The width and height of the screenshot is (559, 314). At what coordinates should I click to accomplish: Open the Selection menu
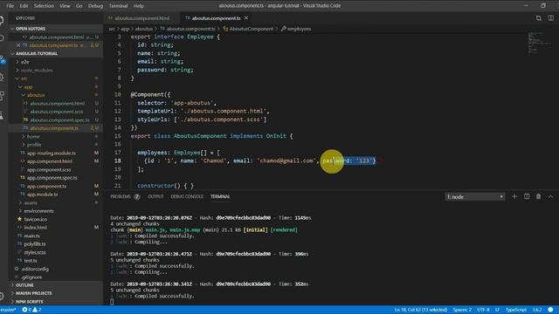[44, 6]
